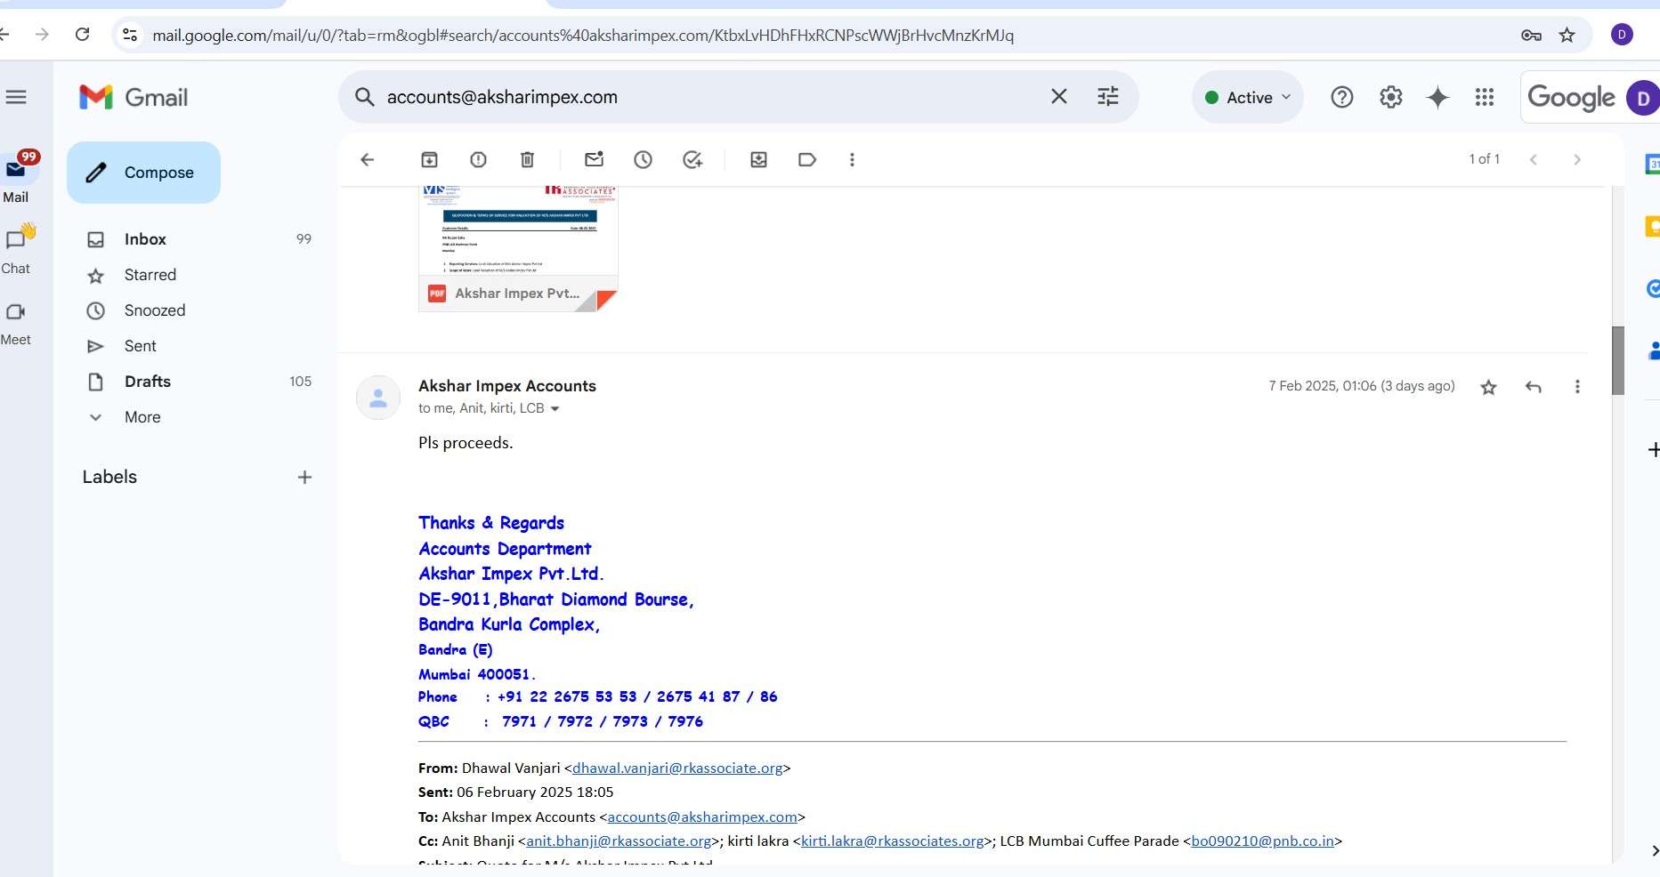Click the bo090210@pnb.co.in link

(1263, 841)
